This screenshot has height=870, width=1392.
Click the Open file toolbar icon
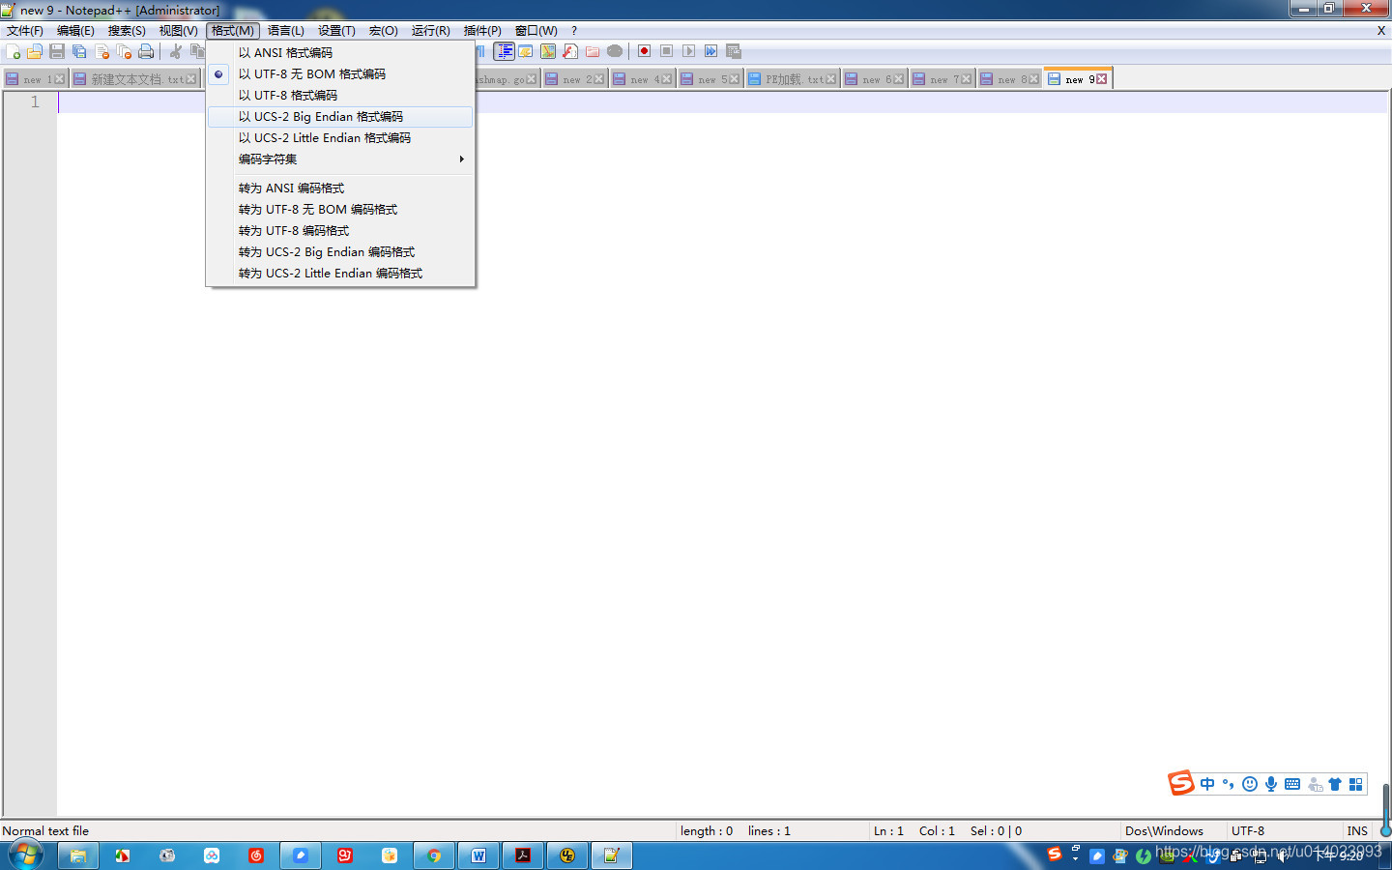35,51
